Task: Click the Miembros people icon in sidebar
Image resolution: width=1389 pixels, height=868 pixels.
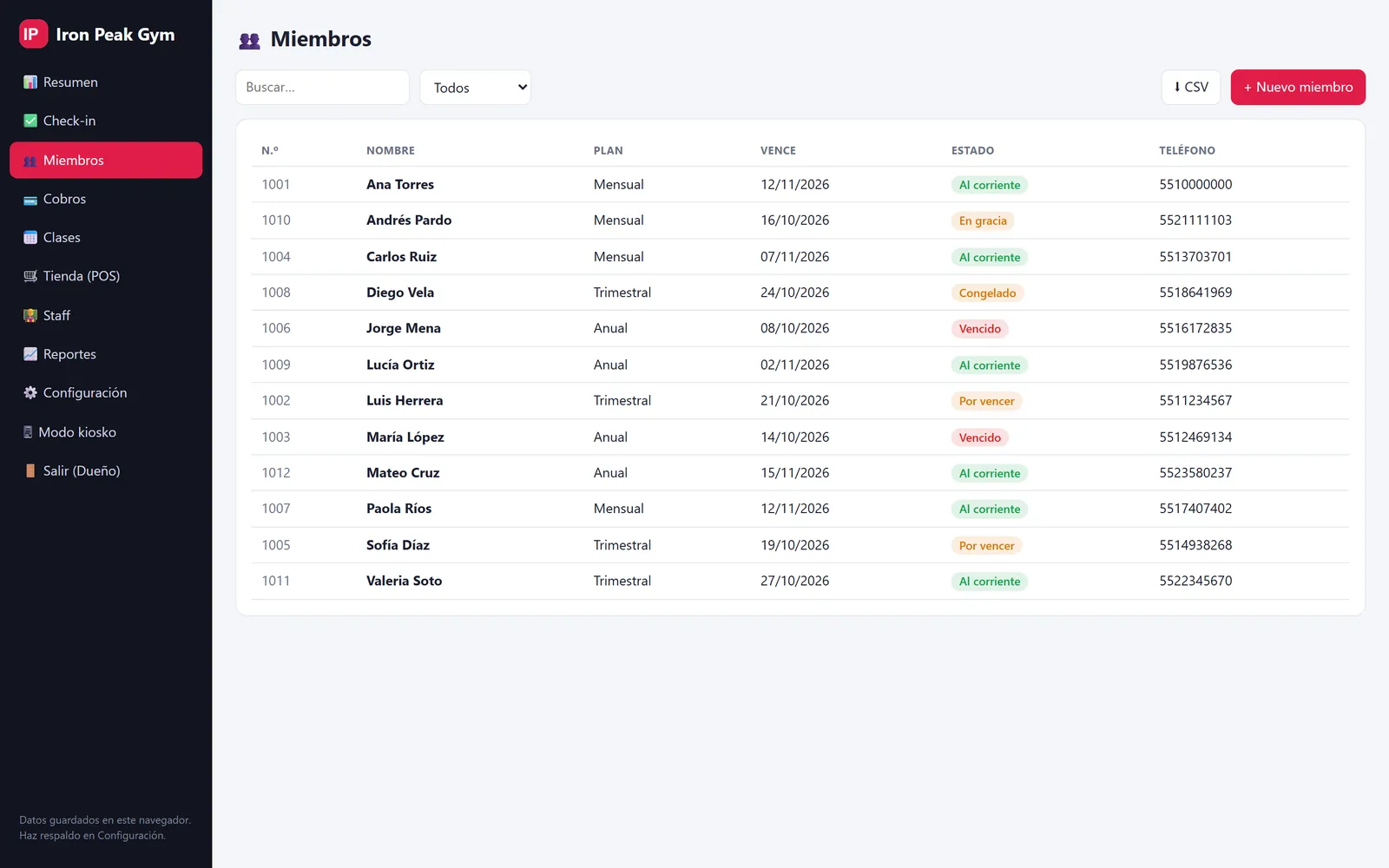Action: (x=30, y=161)
